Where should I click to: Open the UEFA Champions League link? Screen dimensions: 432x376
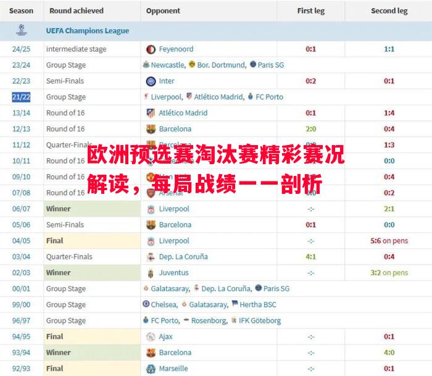88,31
